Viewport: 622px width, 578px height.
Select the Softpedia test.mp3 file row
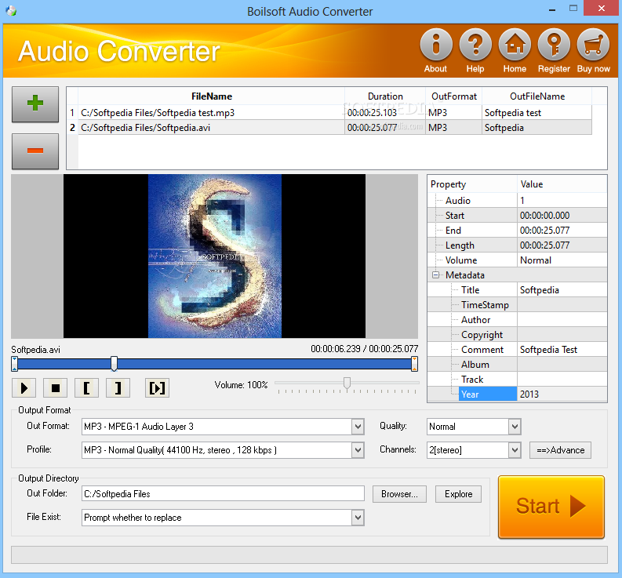(329, 113)
